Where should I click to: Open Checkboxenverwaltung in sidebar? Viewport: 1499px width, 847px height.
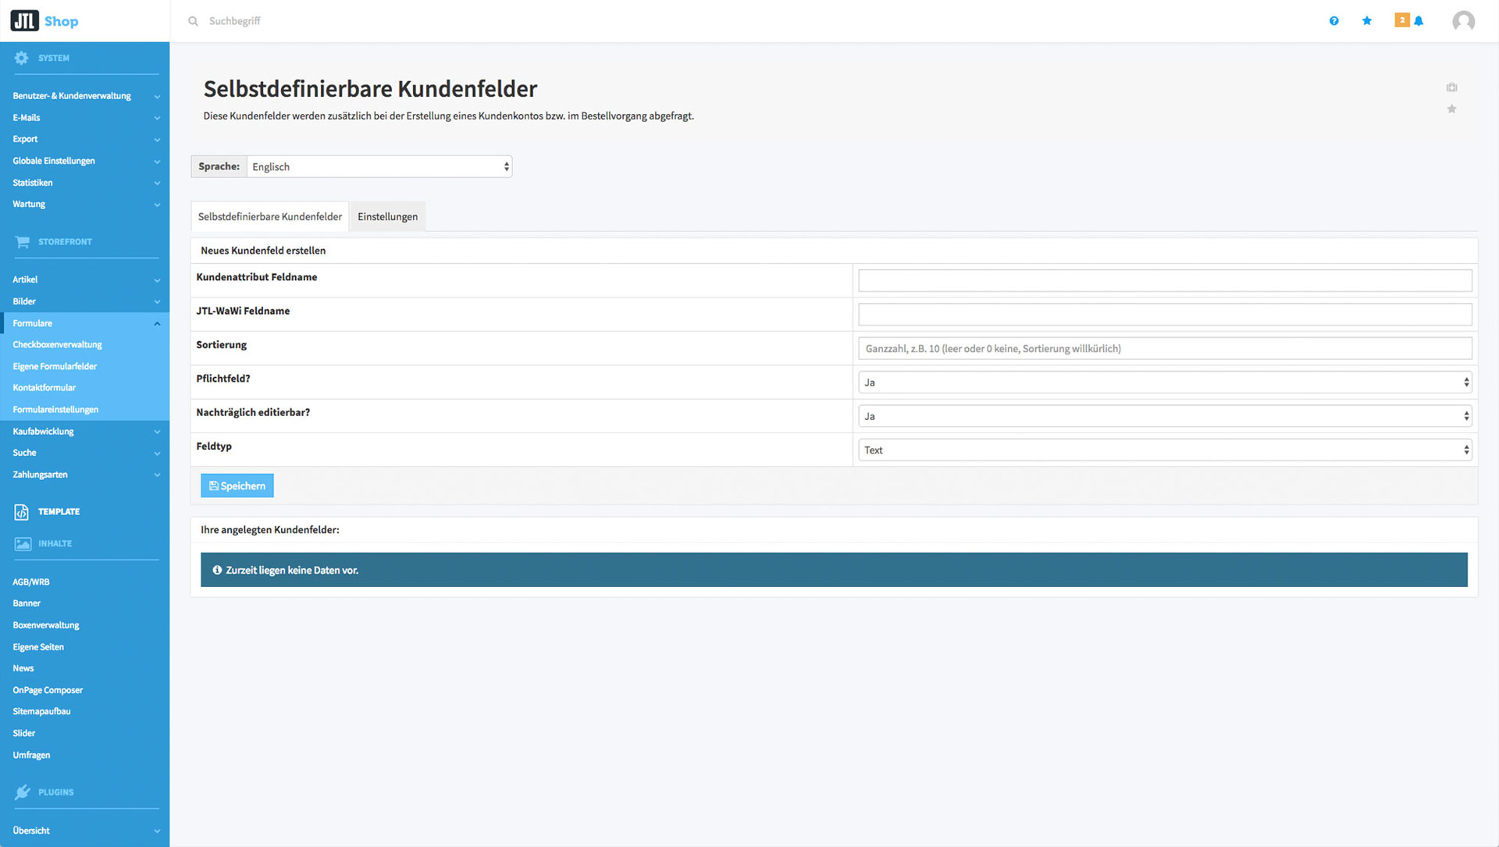point(57,345)
